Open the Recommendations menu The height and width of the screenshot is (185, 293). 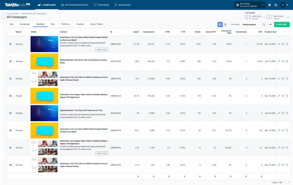tap(75, 5)
